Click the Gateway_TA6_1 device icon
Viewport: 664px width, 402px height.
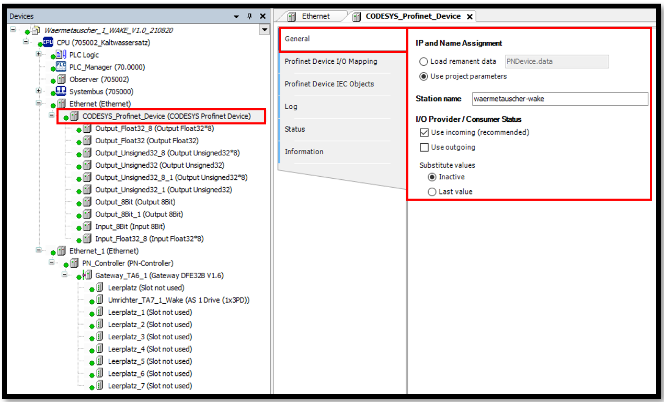tap(87, 275)
